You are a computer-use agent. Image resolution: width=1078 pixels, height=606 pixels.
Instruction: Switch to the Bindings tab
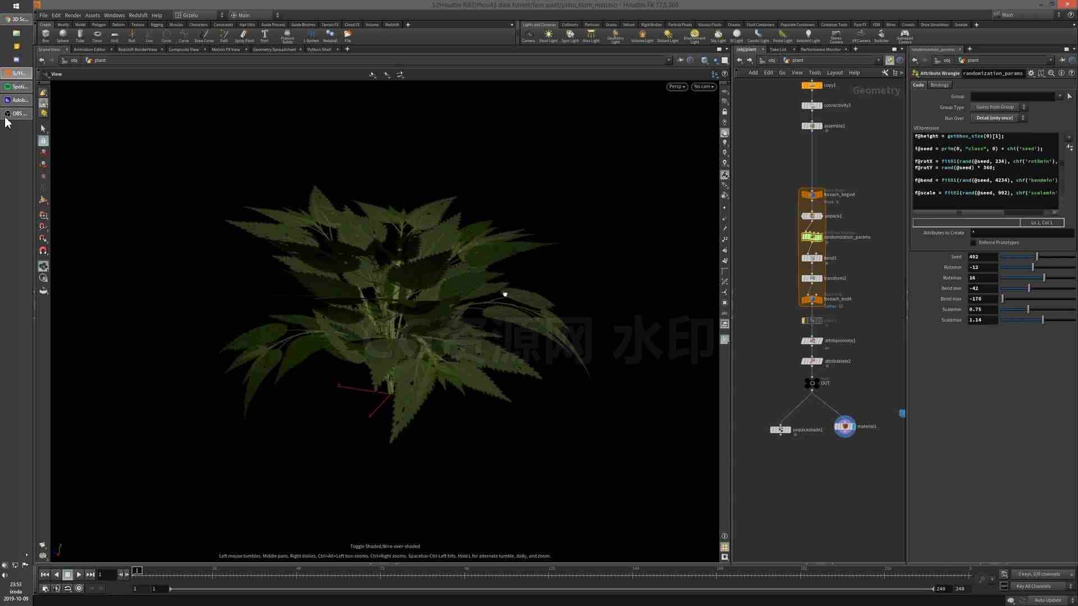[939, 85]
